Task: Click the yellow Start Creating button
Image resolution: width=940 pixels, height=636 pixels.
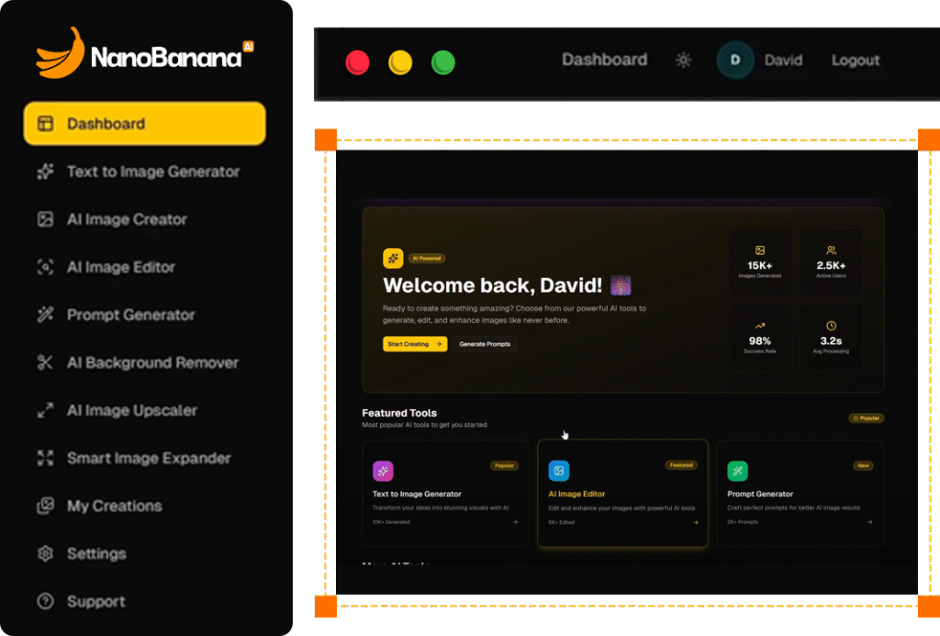Action: (x=415, y=344)
